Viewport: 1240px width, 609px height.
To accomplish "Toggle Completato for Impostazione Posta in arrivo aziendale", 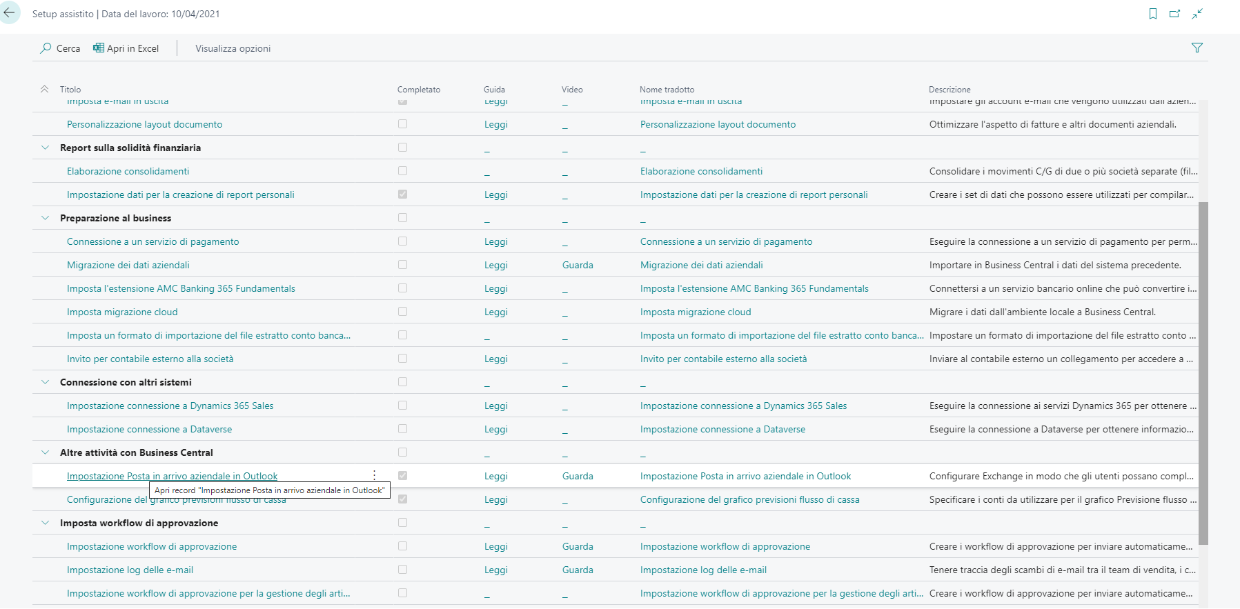I will tap(402, 476).
